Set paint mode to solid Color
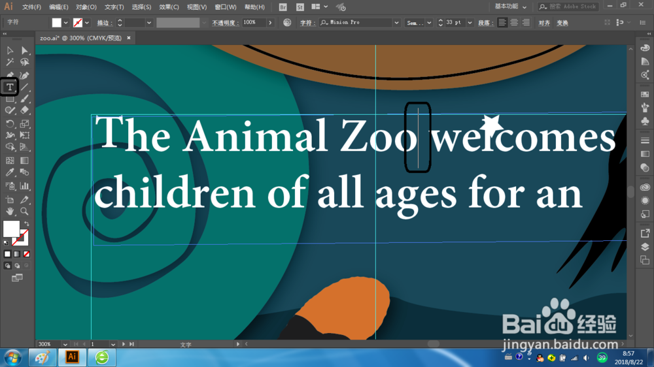This screenshot has height=367, width=654. (7, 254)
